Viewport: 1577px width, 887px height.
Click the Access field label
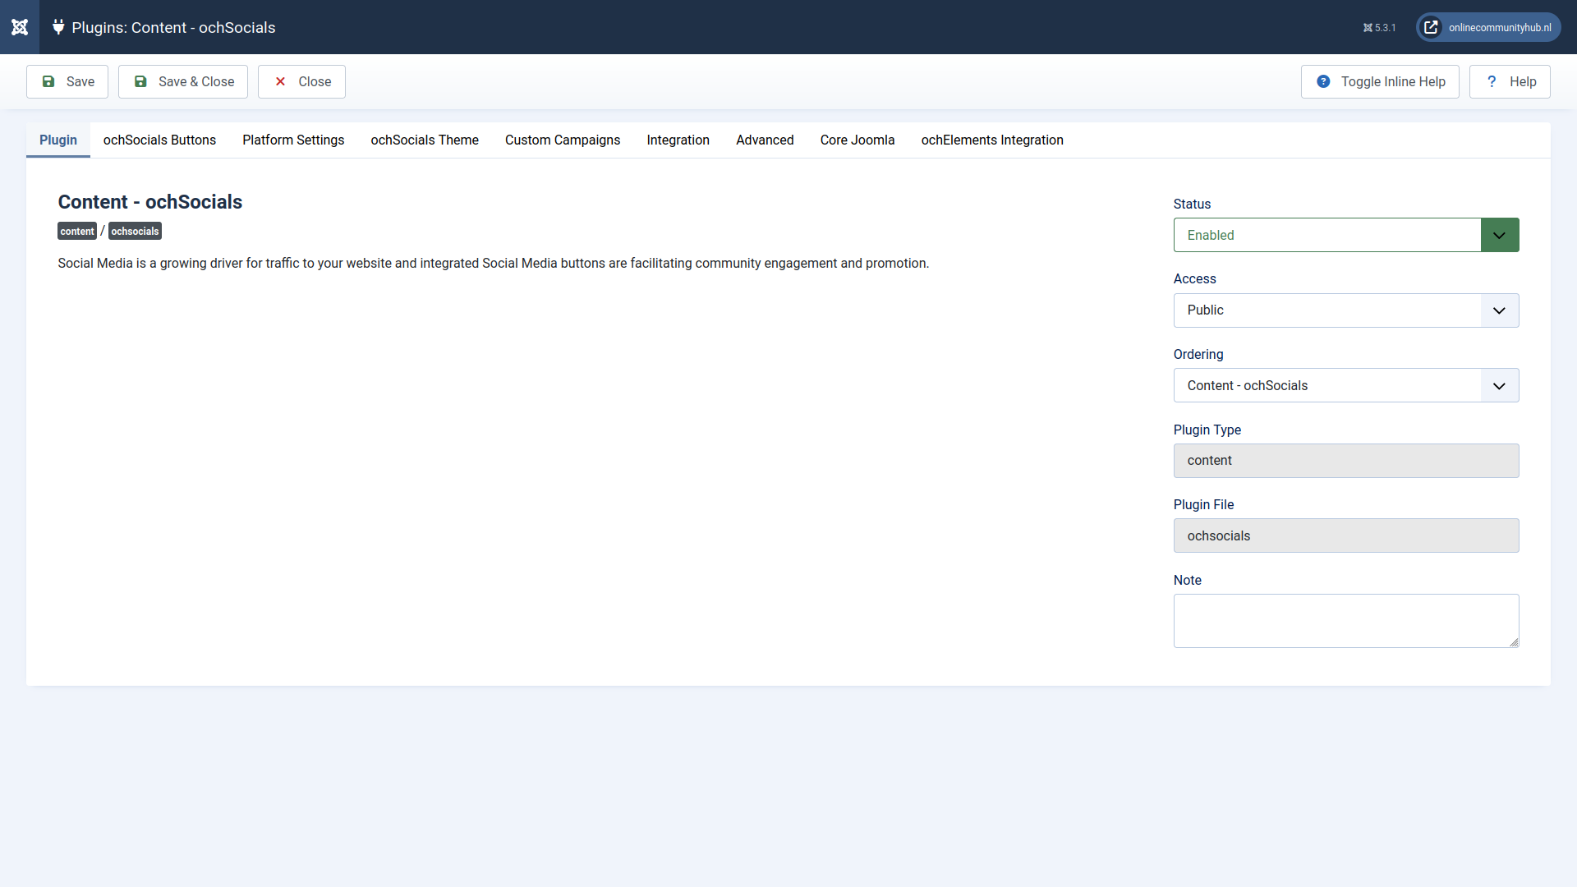1194,279
